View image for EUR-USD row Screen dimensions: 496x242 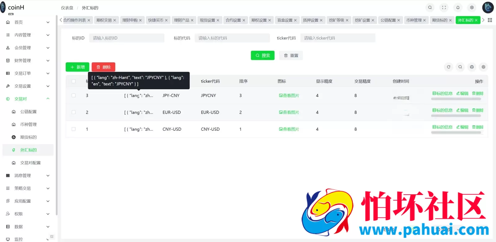pyautogui.click(x=289, y=112)
